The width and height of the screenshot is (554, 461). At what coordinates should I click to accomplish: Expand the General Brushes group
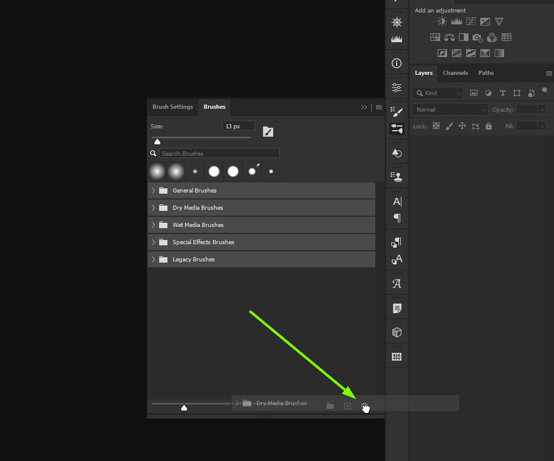[x=154, y=190]
